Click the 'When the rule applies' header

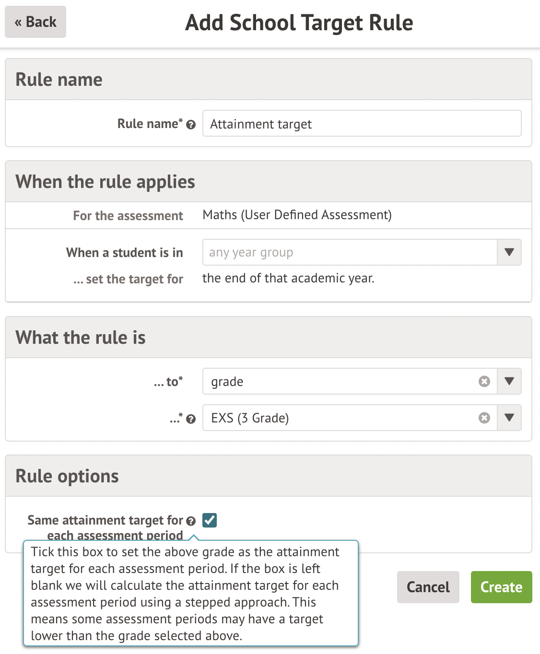pyautogui.click(x=105, y=182)
